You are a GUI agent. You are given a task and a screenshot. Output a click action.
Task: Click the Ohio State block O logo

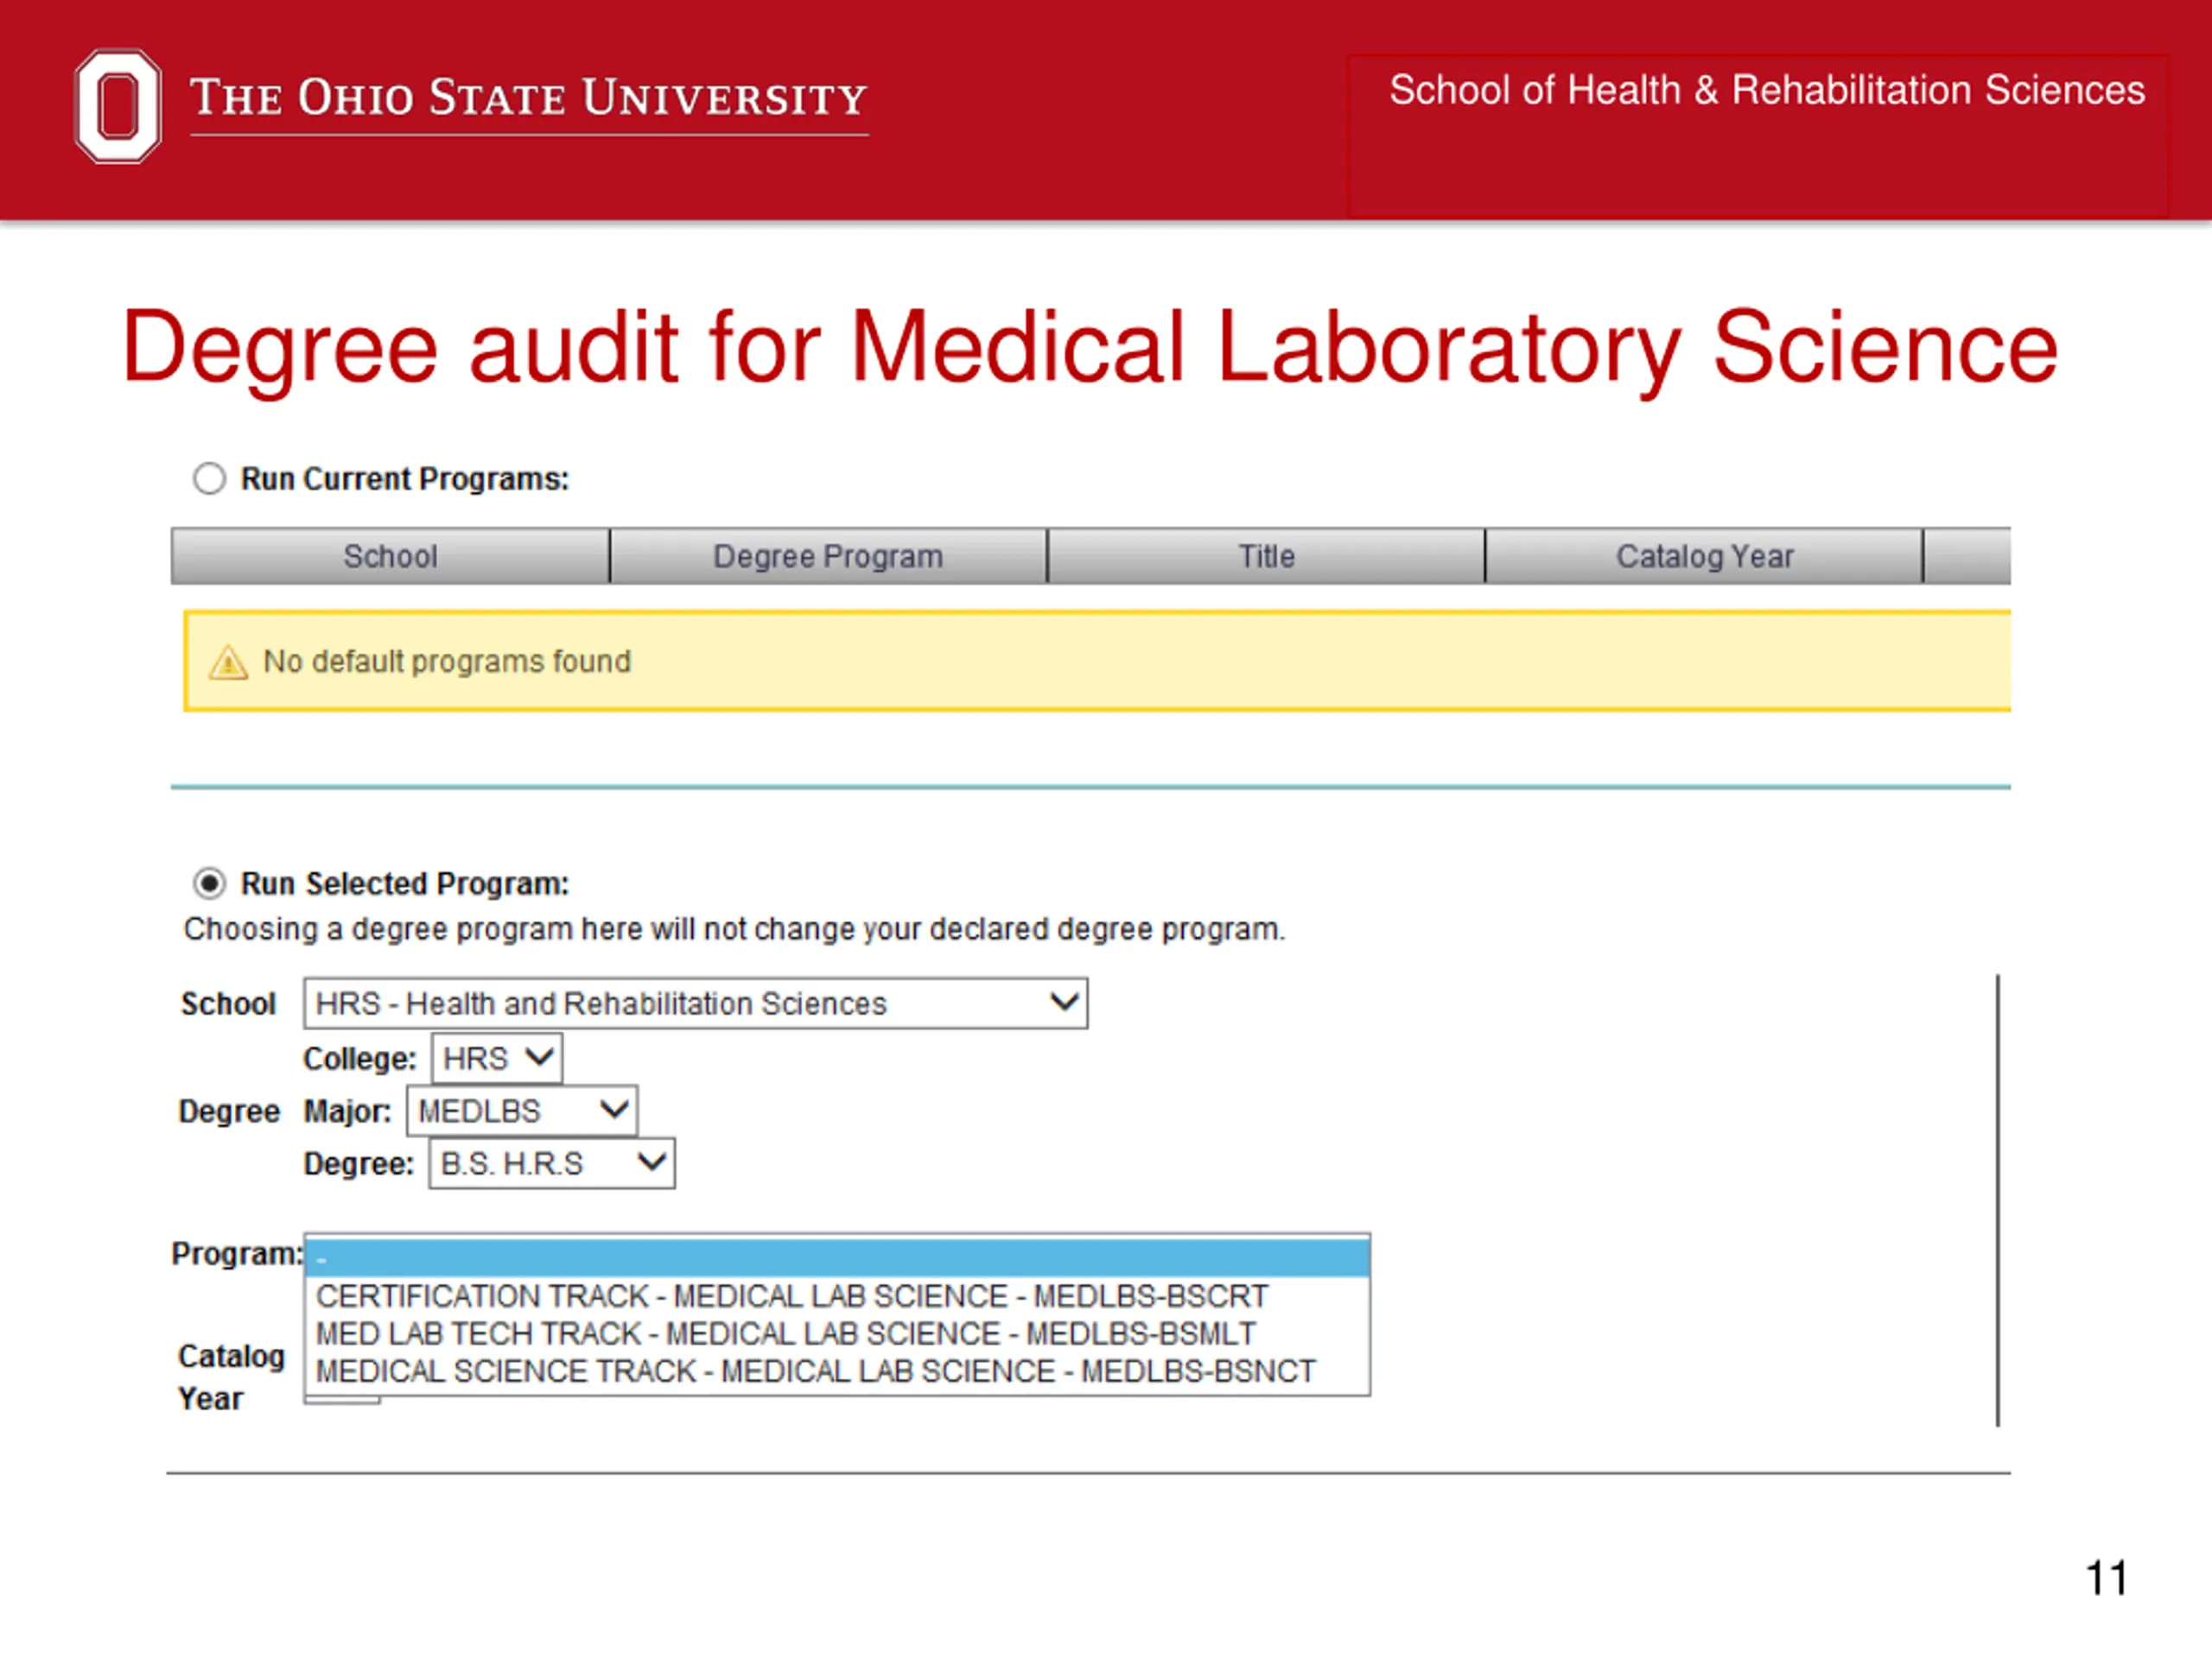[118, 106]
